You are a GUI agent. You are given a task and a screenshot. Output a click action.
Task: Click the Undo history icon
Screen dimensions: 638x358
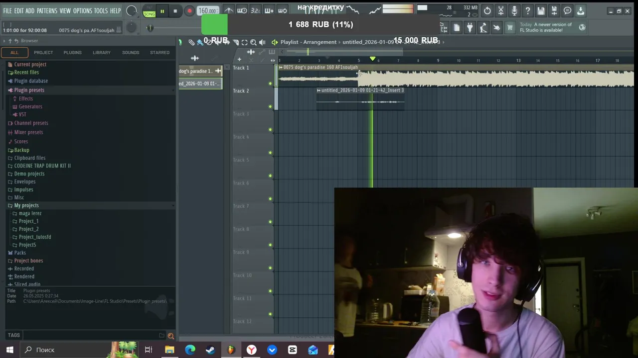pos(487,10)
